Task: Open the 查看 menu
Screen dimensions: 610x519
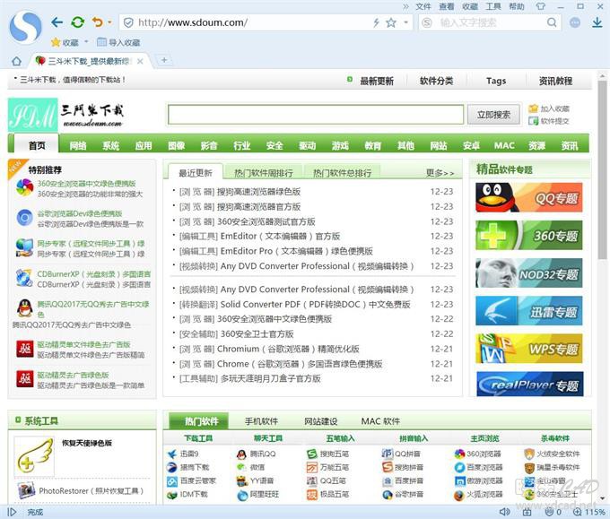Action: pos(447,6)
